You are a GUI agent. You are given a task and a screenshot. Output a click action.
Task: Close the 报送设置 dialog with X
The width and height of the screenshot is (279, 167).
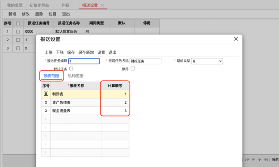coord(236,39)
